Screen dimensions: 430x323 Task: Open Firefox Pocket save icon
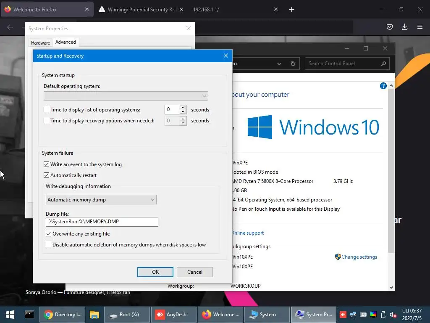pyautogui.click(x=389, y=27)
